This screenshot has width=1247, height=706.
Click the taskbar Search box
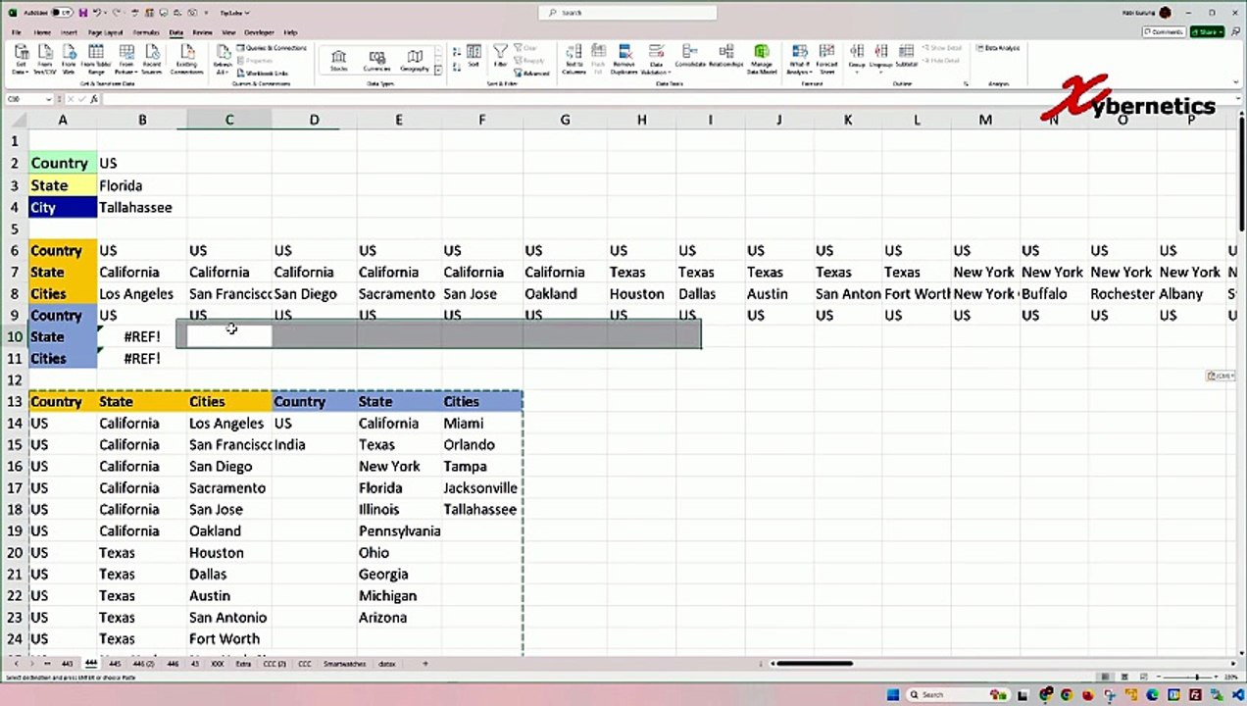point(960,694)
